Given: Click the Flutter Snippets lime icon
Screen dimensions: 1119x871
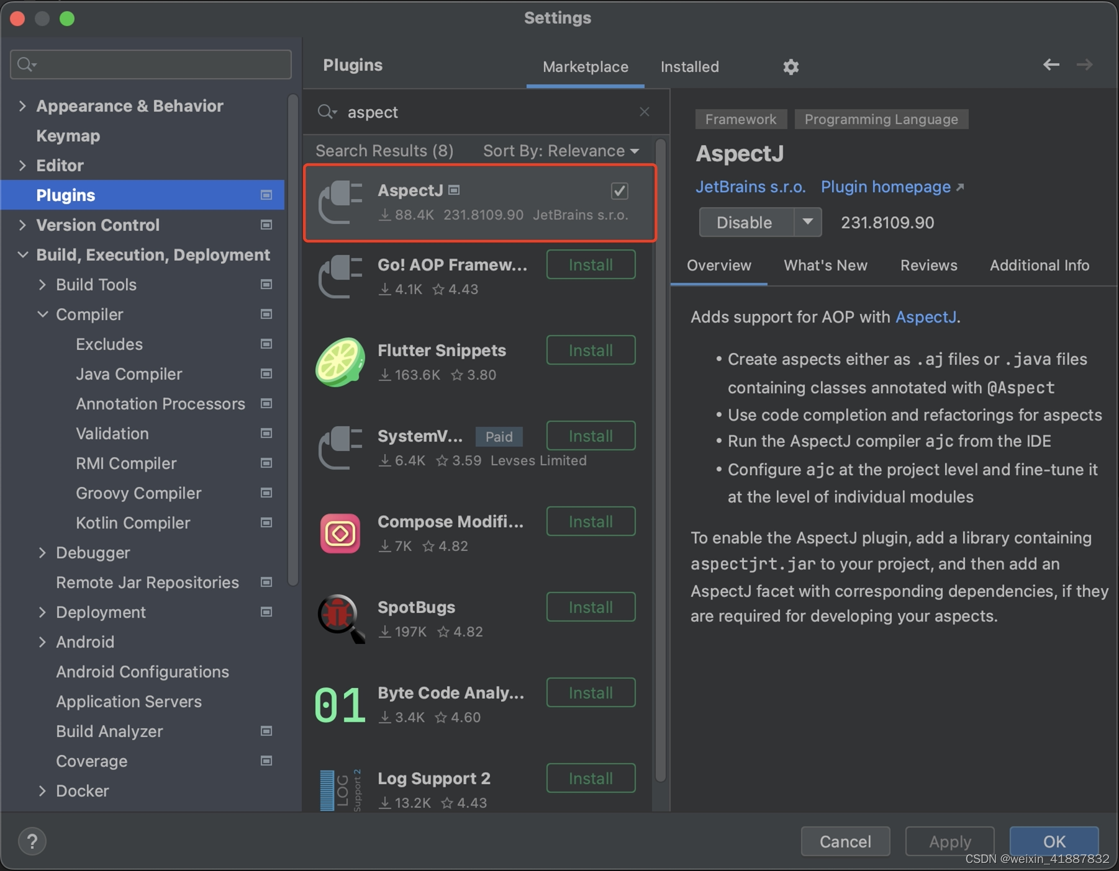Looking at the screenshot, I should pos(340,362).
